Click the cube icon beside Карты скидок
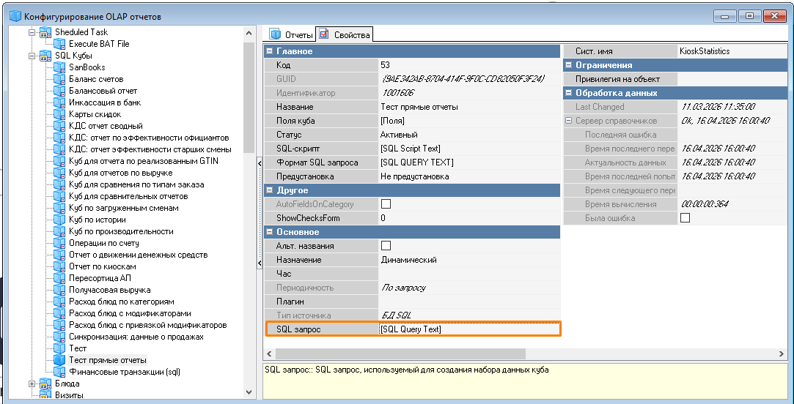The image size is (794, 404). click(x=59, y=114)
